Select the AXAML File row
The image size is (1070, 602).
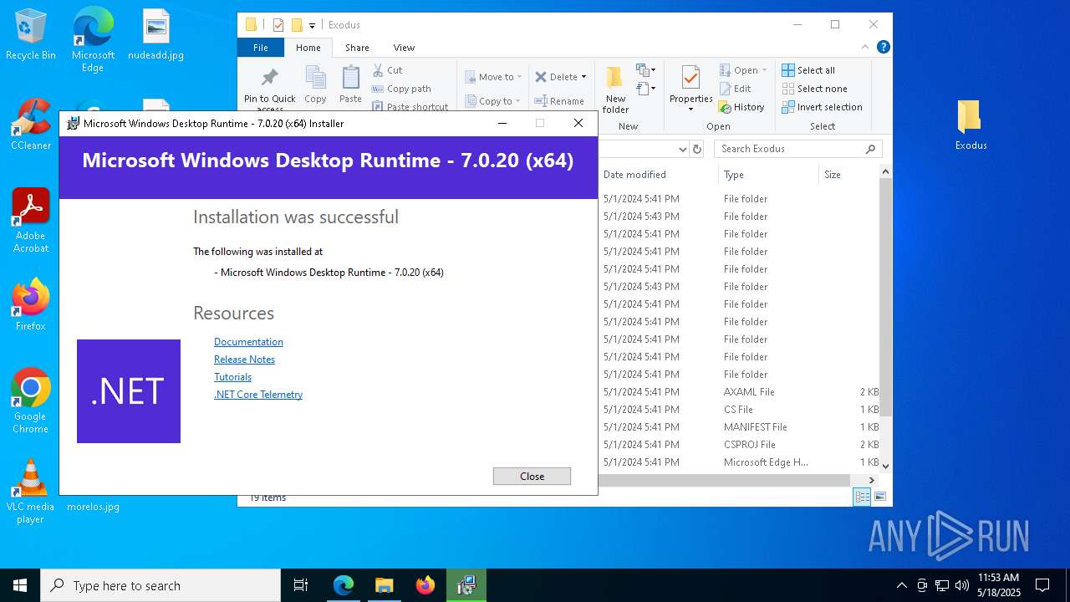[x=739, y=392]
